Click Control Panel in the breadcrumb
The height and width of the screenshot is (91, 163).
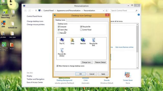pyautogui.click(x=48, y=11)
